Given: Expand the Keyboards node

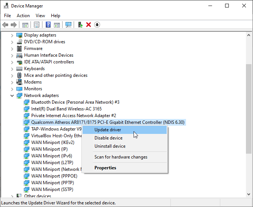Looking at the screenshot, I should [12, 69].
